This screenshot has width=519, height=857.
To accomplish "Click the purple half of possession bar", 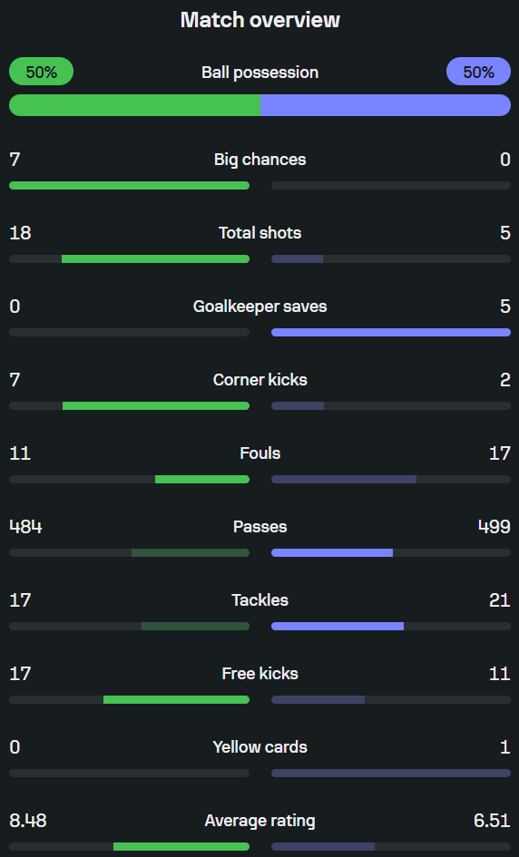I will (x=386, y=105).
